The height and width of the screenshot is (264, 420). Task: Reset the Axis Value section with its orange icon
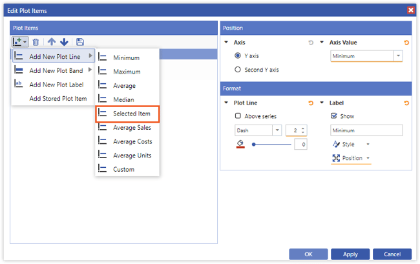(406, 43)
